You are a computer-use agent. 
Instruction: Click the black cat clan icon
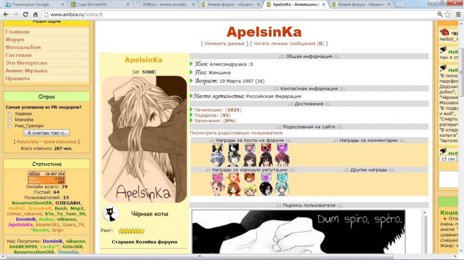[x=111, y=213]
